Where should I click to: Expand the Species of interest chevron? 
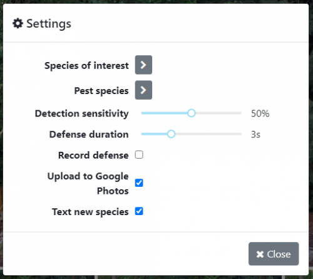click(143, 65)
